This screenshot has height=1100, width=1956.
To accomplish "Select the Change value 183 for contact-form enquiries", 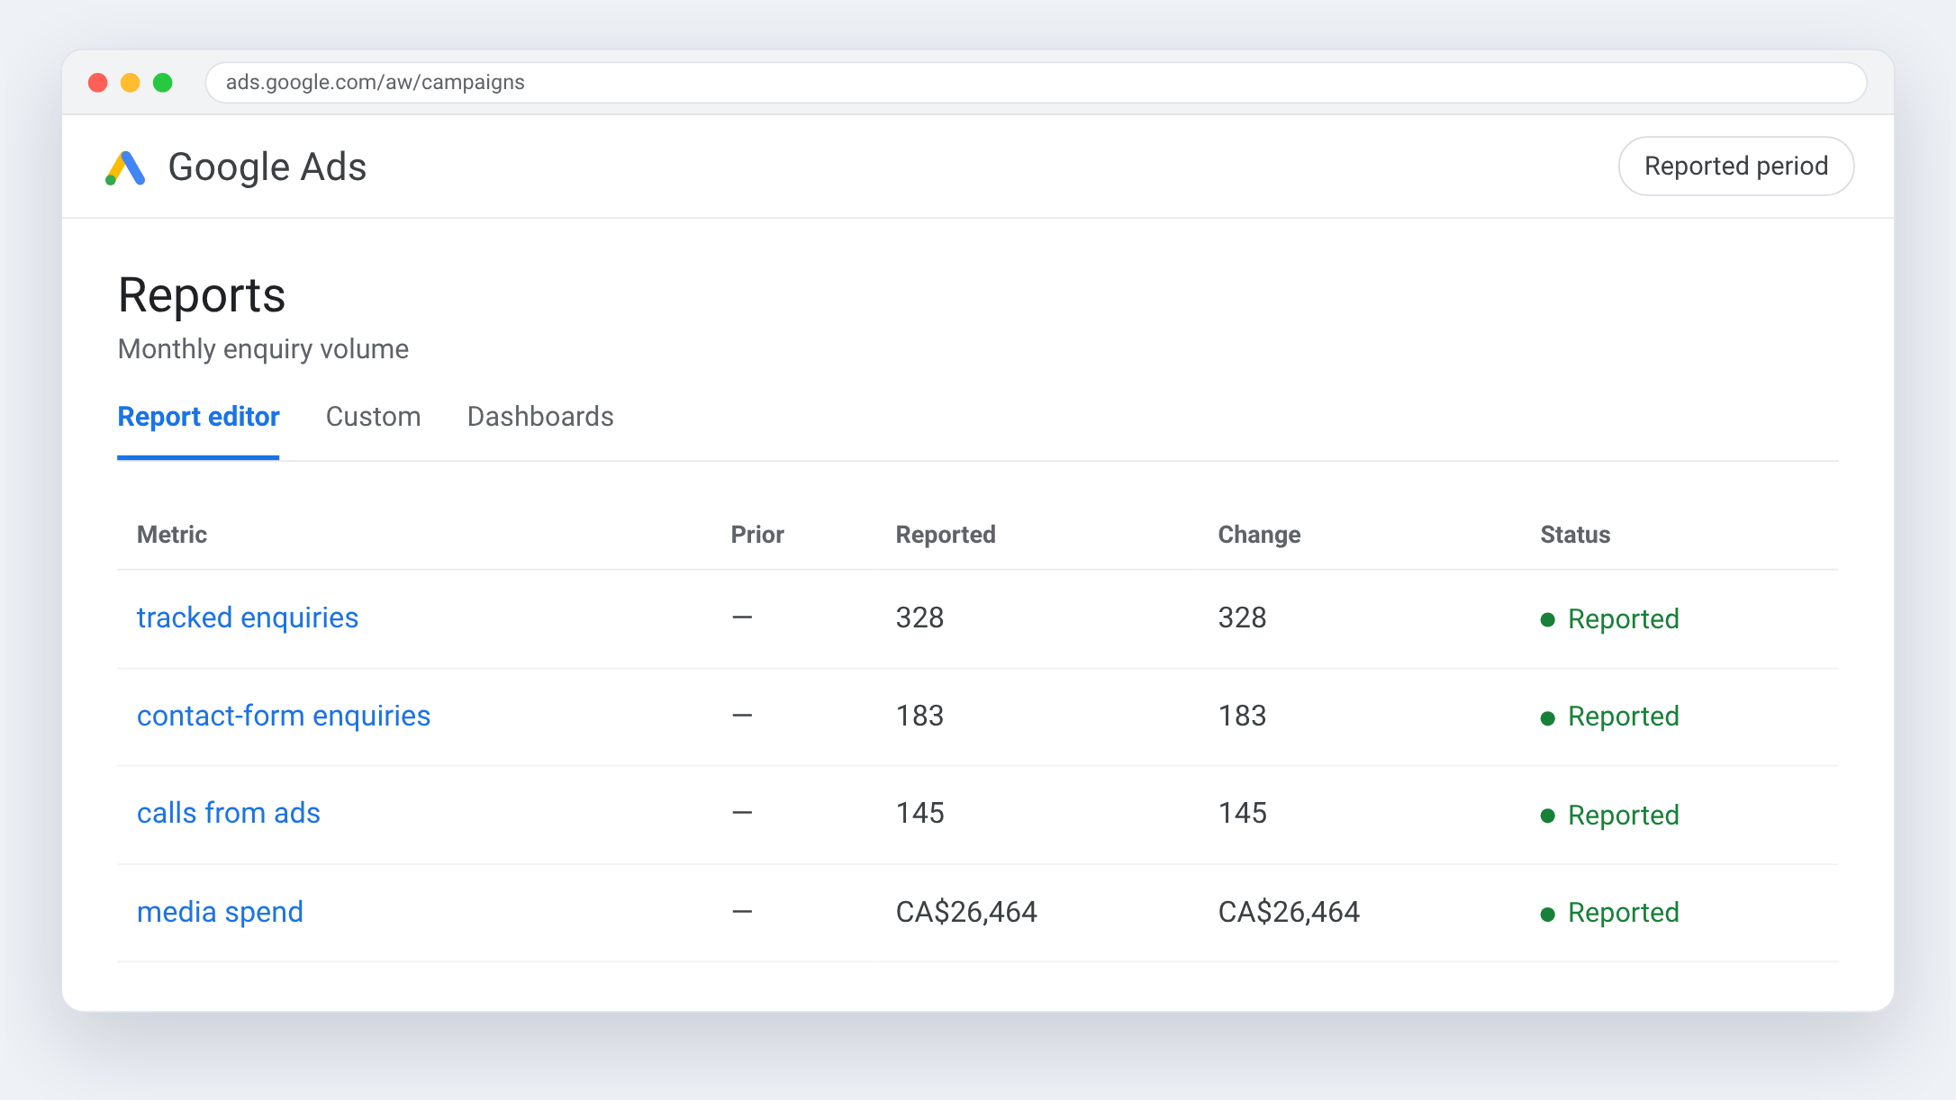I will (x=1242, y=716).
